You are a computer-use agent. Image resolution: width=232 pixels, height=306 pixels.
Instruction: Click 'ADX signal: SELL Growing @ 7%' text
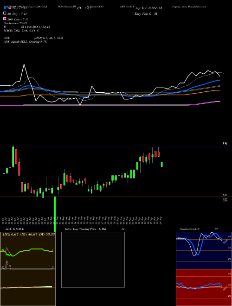tap(26, 42)
